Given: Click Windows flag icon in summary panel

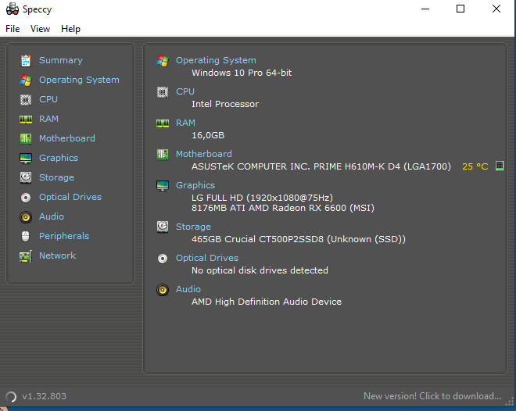Looking at the screenshot, I should 163,61.
